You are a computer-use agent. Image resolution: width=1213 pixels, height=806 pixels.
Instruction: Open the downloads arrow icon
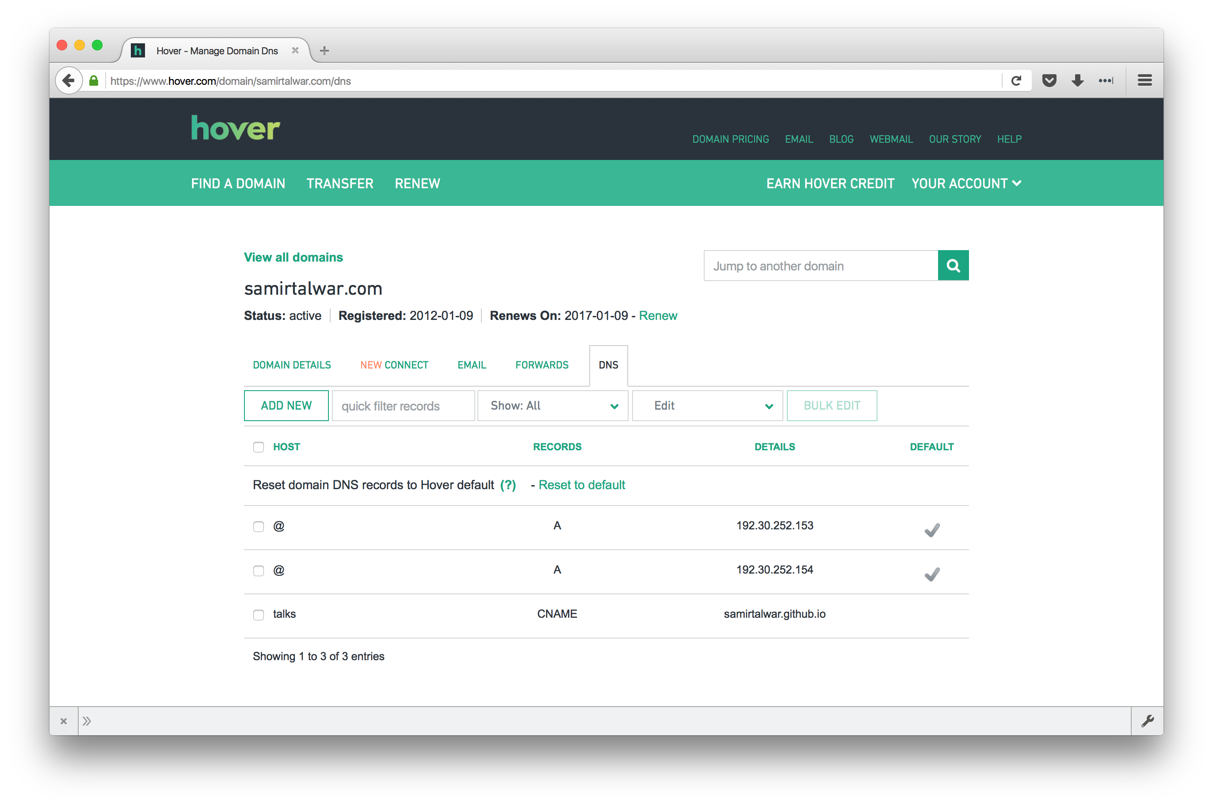point(1077,81)
